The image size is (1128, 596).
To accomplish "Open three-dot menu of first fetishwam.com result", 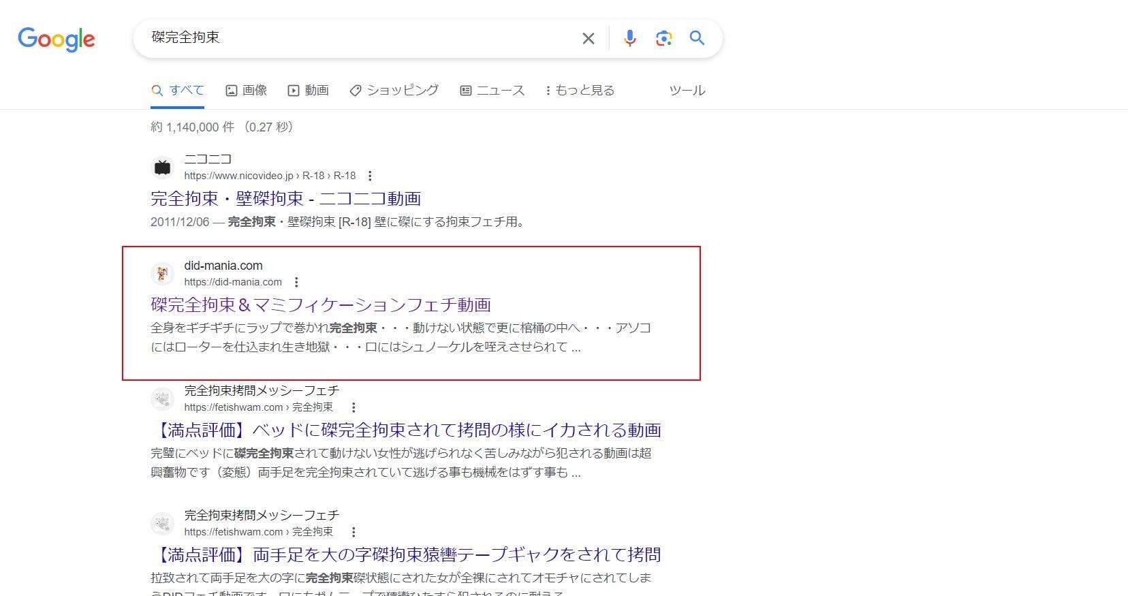I will pos(354,407).
